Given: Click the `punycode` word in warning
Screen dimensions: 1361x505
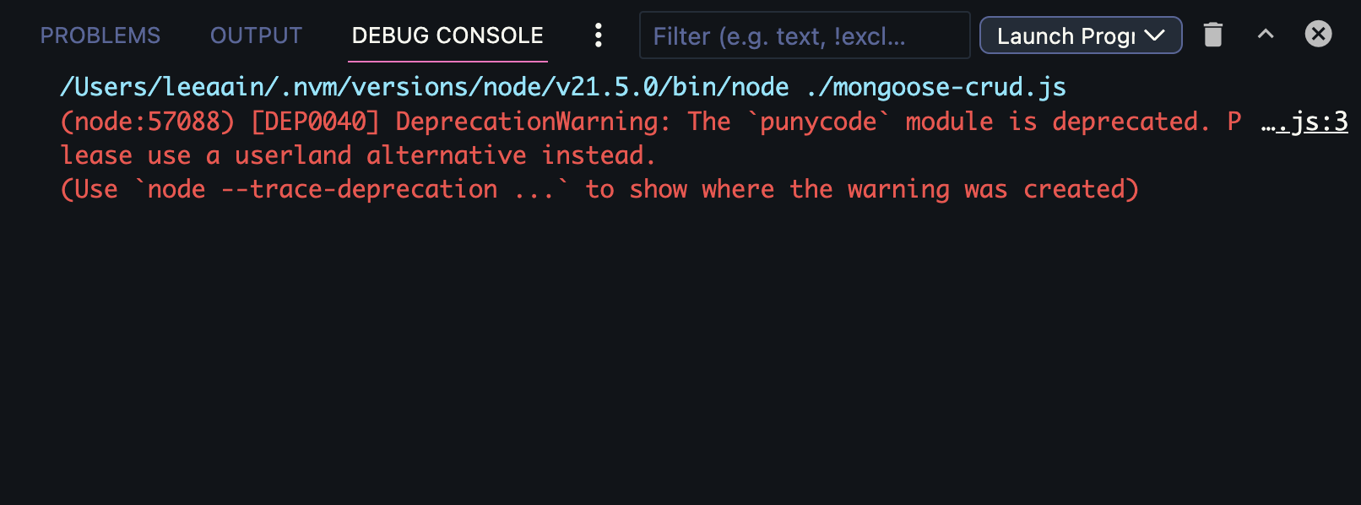Looking at the screenshot, I should coord(818,122).
